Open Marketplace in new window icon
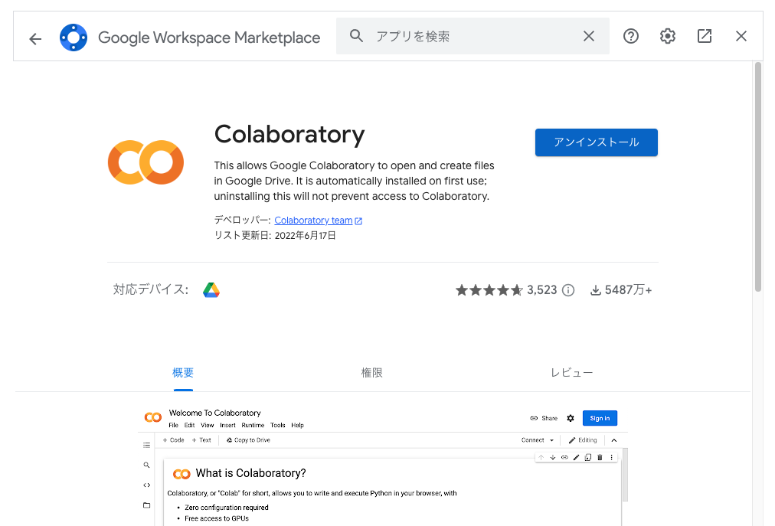775x526 pixels. point(705,36)
